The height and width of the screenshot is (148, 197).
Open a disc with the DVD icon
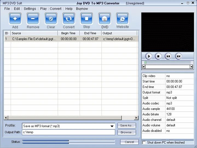pyautogui.click(x=105, y=19)
